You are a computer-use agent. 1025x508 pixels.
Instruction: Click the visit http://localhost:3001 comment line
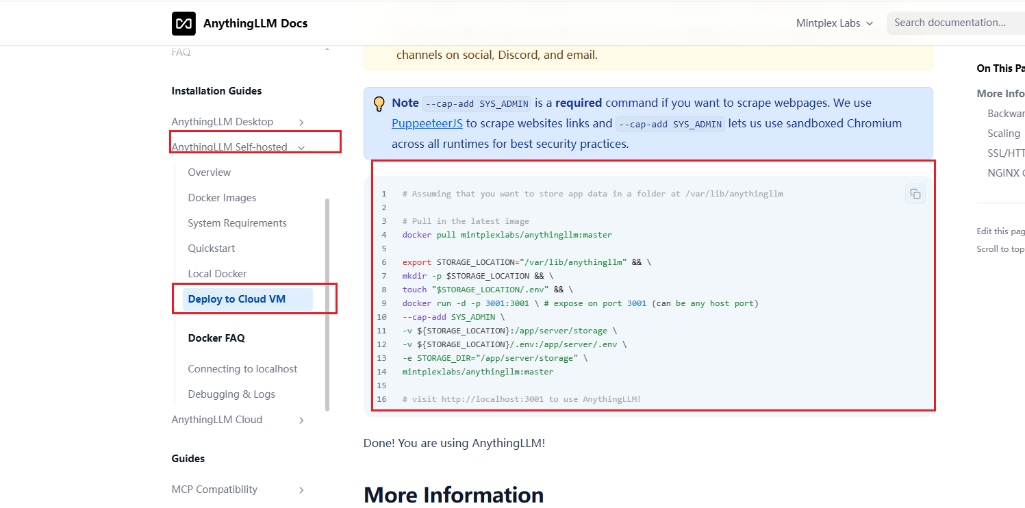point(521,399)
